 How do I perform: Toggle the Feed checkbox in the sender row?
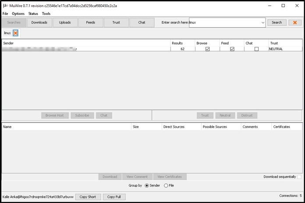tap(232, 49)
